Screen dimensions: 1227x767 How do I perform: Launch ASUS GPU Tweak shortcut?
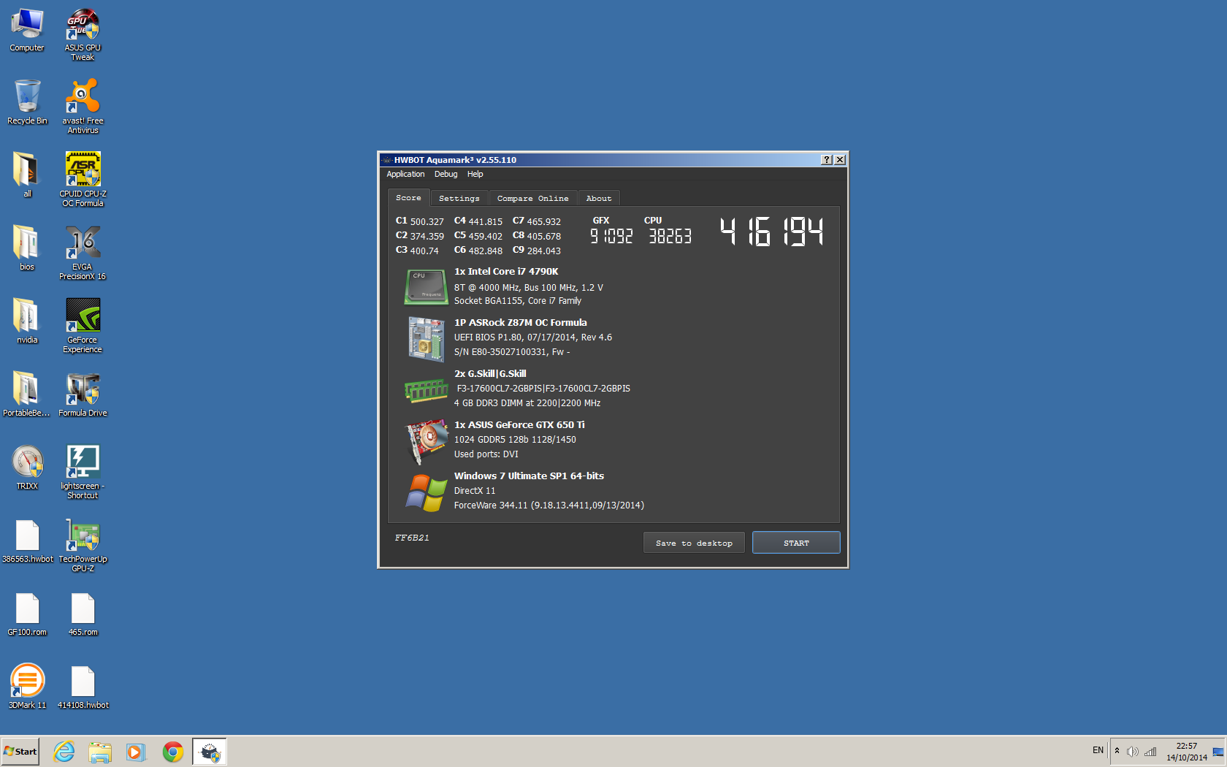point(83,35)
